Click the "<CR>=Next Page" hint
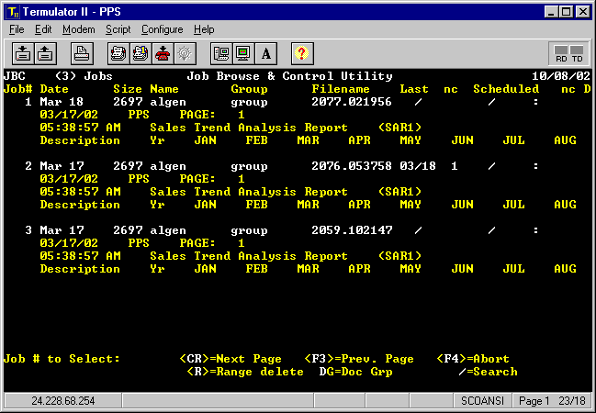The height and width of the screenshot is (413, 596). click(x=231, y=359)
